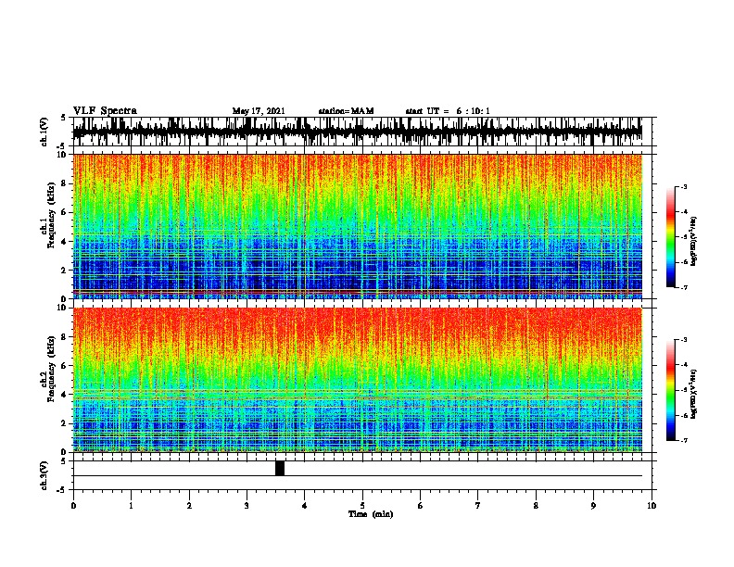The width and height of the screenshot is (734, 567).
Task: Click time axis tick label '4'
Action: pos(305,506)
